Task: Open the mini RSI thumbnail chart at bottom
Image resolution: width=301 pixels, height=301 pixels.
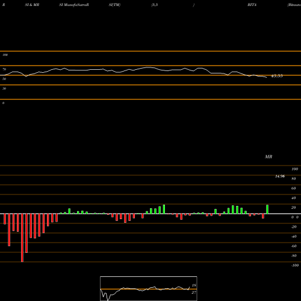Action: tap(149, 288)
